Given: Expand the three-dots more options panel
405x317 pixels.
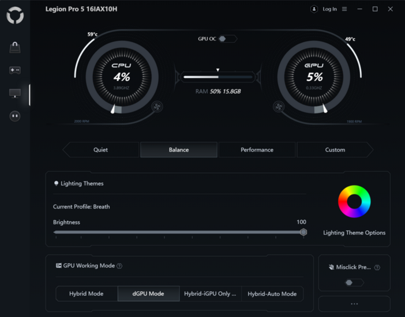Looking at the screenshot, I should 354,304.
